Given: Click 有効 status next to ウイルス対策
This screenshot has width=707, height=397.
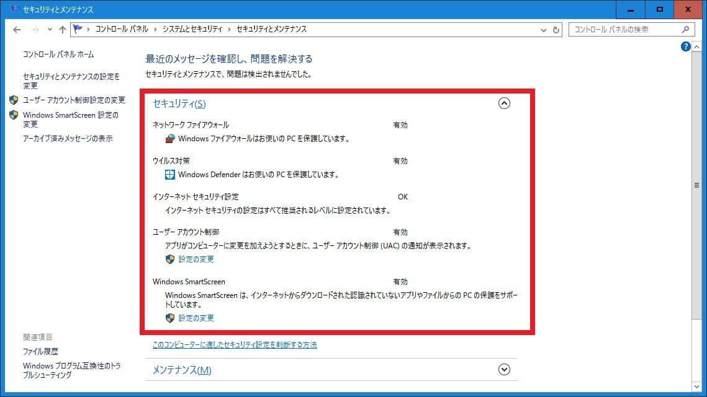Looking at the screenshot, I should point(400,161).
